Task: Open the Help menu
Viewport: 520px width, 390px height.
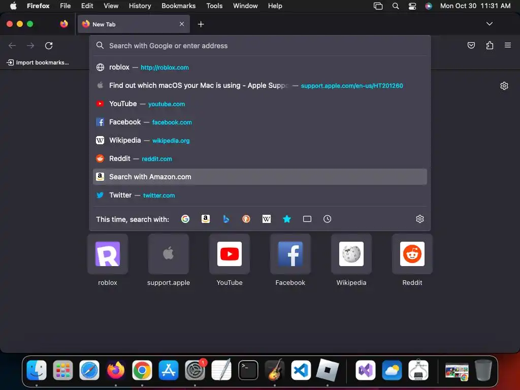Action: point(275,6)
